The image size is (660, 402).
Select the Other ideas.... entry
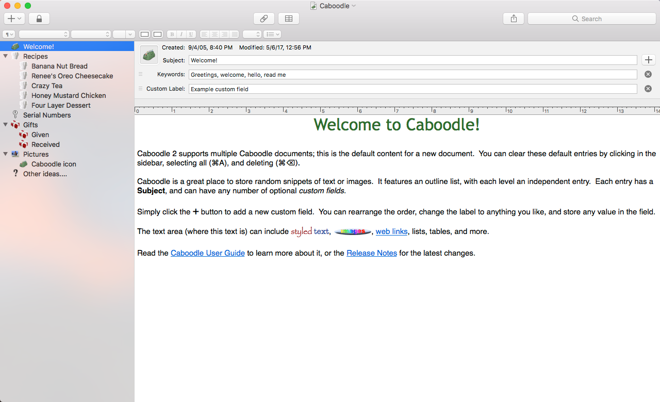tap(45, 174)
